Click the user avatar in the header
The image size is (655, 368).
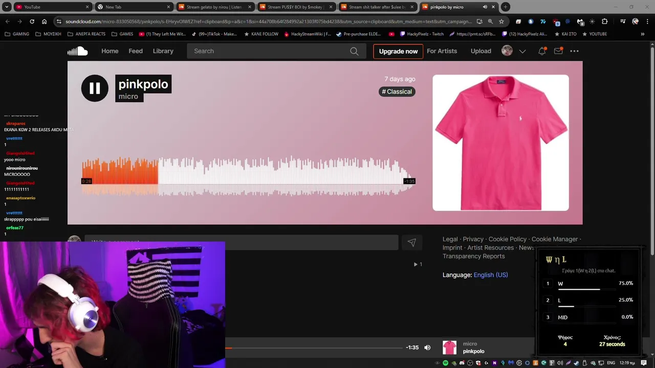tap(507, 51)
